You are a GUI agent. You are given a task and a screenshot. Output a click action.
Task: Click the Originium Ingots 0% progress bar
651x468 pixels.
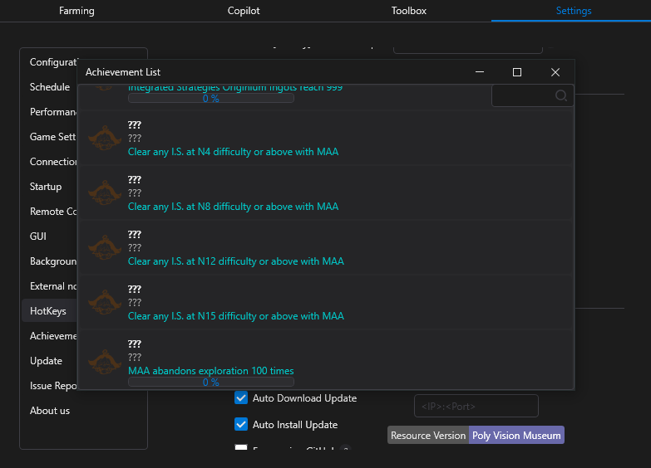[x=211, y=98]
